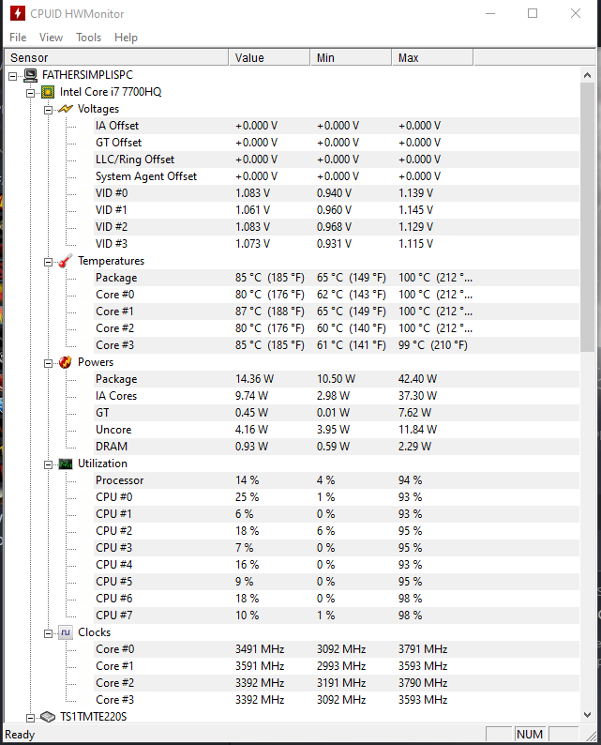Click the Powers flame icon

66,362
